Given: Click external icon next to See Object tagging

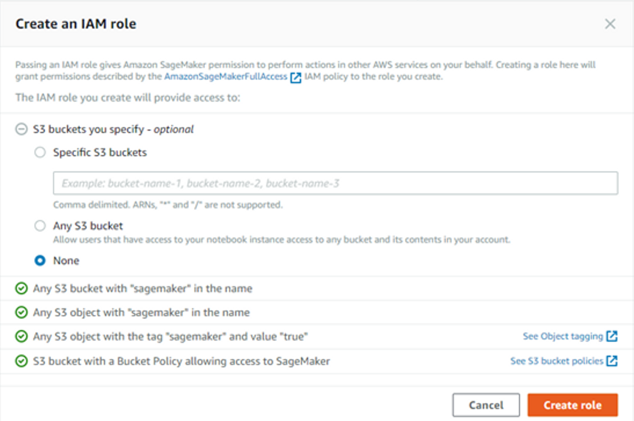Looking at the screenshot, I should point(612,336).
